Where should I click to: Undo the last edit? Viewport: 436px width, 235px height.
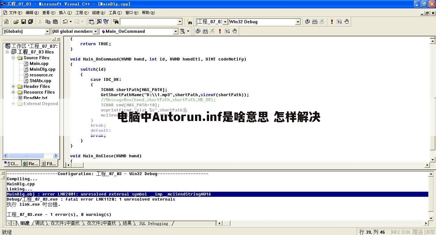[x=66, y=21]
